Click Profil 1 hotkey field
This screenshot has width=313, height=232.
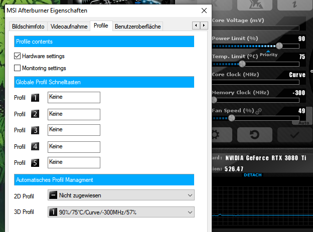pos(74,97)
